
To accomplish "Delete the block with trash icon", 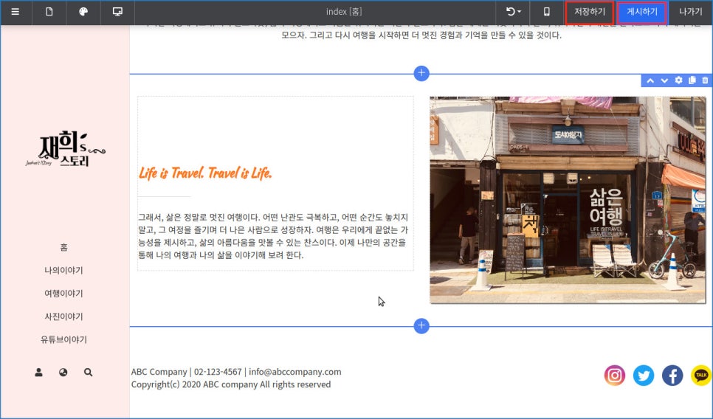I will pos(705,80).
